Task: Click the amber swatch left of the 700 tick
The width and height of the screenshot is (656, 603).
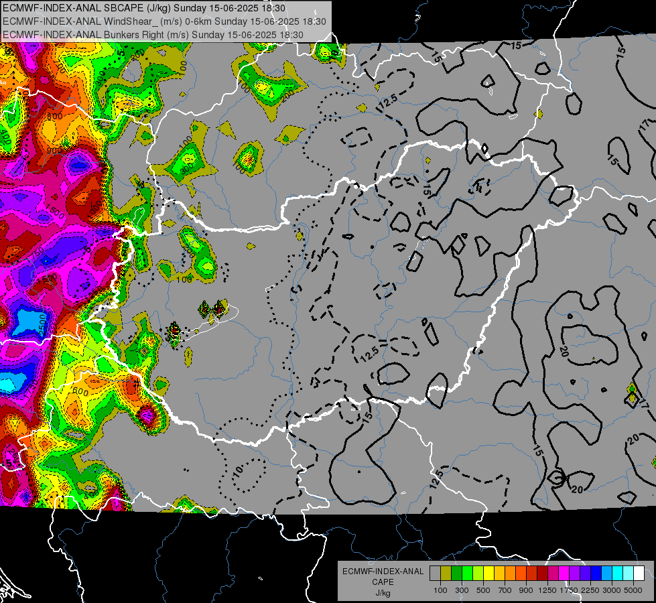Action: 499,574
